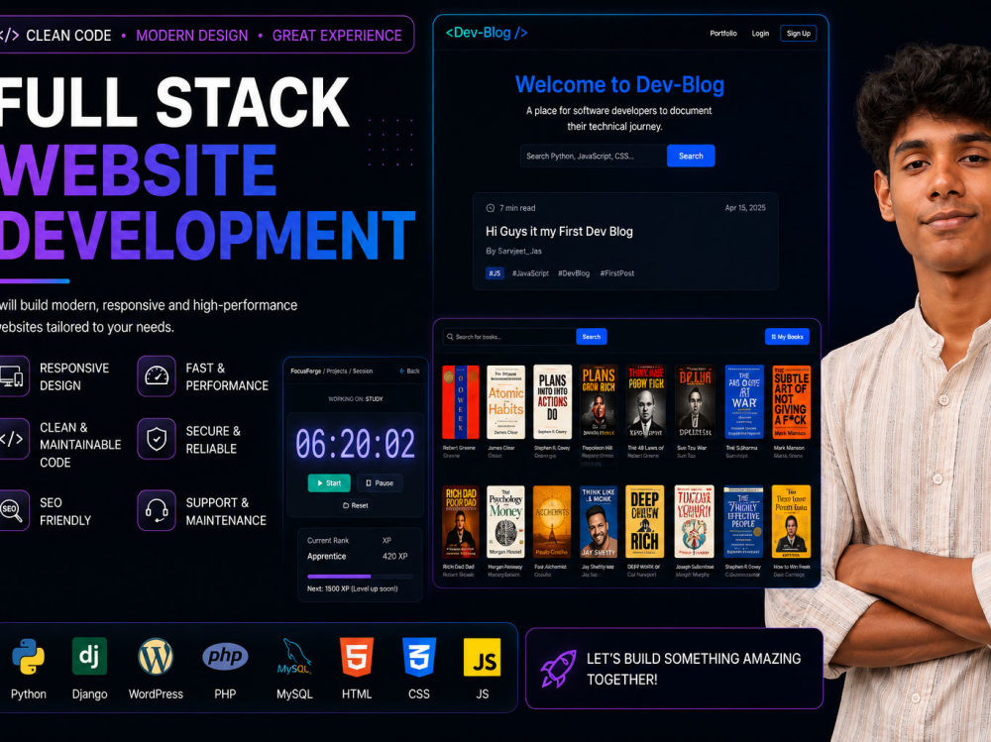The image size is (991, 742).
Task: Click the Django logo icon
Action: (89, 656)
